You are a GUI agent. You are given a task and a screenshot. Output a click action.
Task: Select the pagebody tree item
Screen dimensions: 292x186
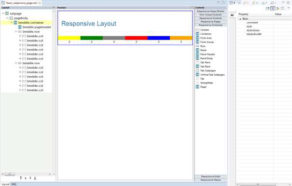click(x=21, y=18)
